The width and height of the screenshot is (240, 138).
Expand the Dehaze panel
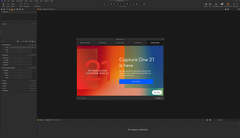click(x=1, y=83)
